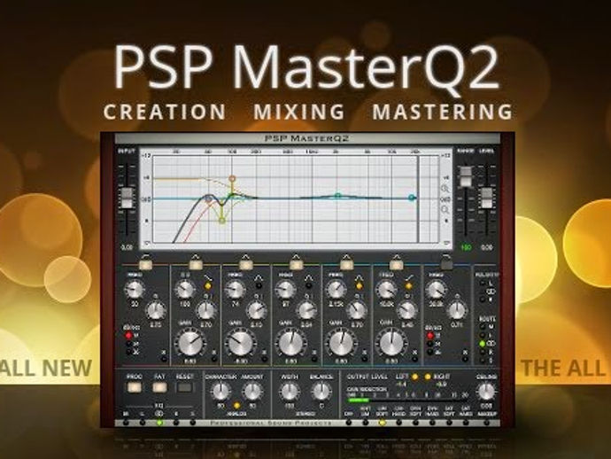This screenshot has height=459, width=611.
Task: Click the Balance knob
Action: click(321, 392)
